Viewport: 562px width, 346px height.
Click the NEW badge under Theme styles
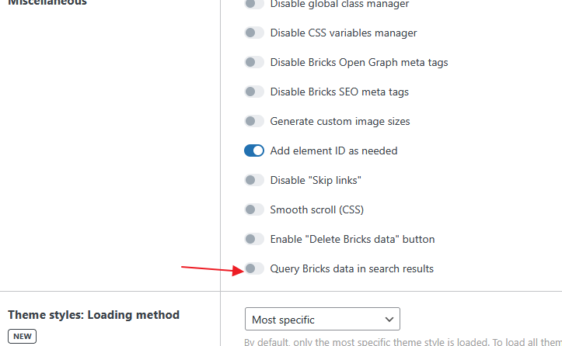(22, 337)
